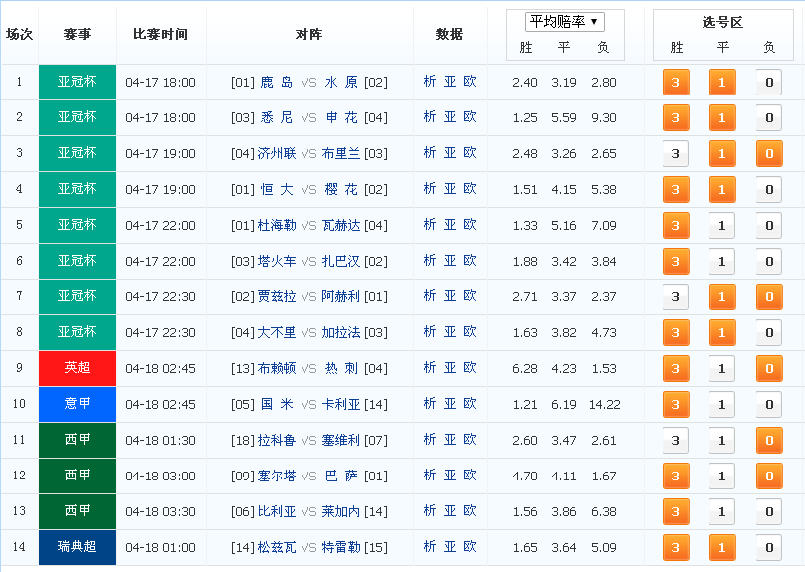805x572 pixels.
Task: Click the 亚冠杯 league label in row 1
Action: (x=78, y=83)
